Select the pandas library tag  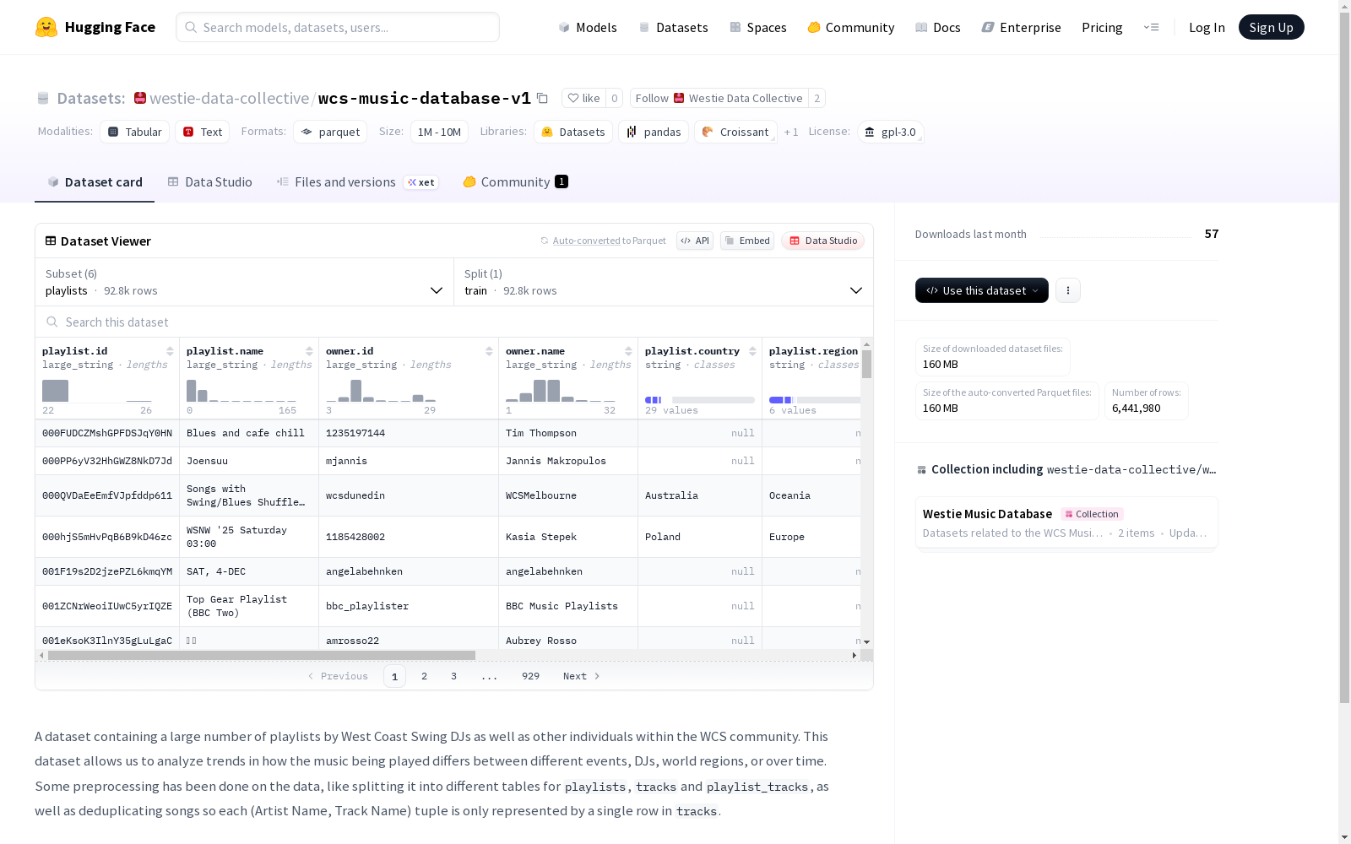pos(654,132)
